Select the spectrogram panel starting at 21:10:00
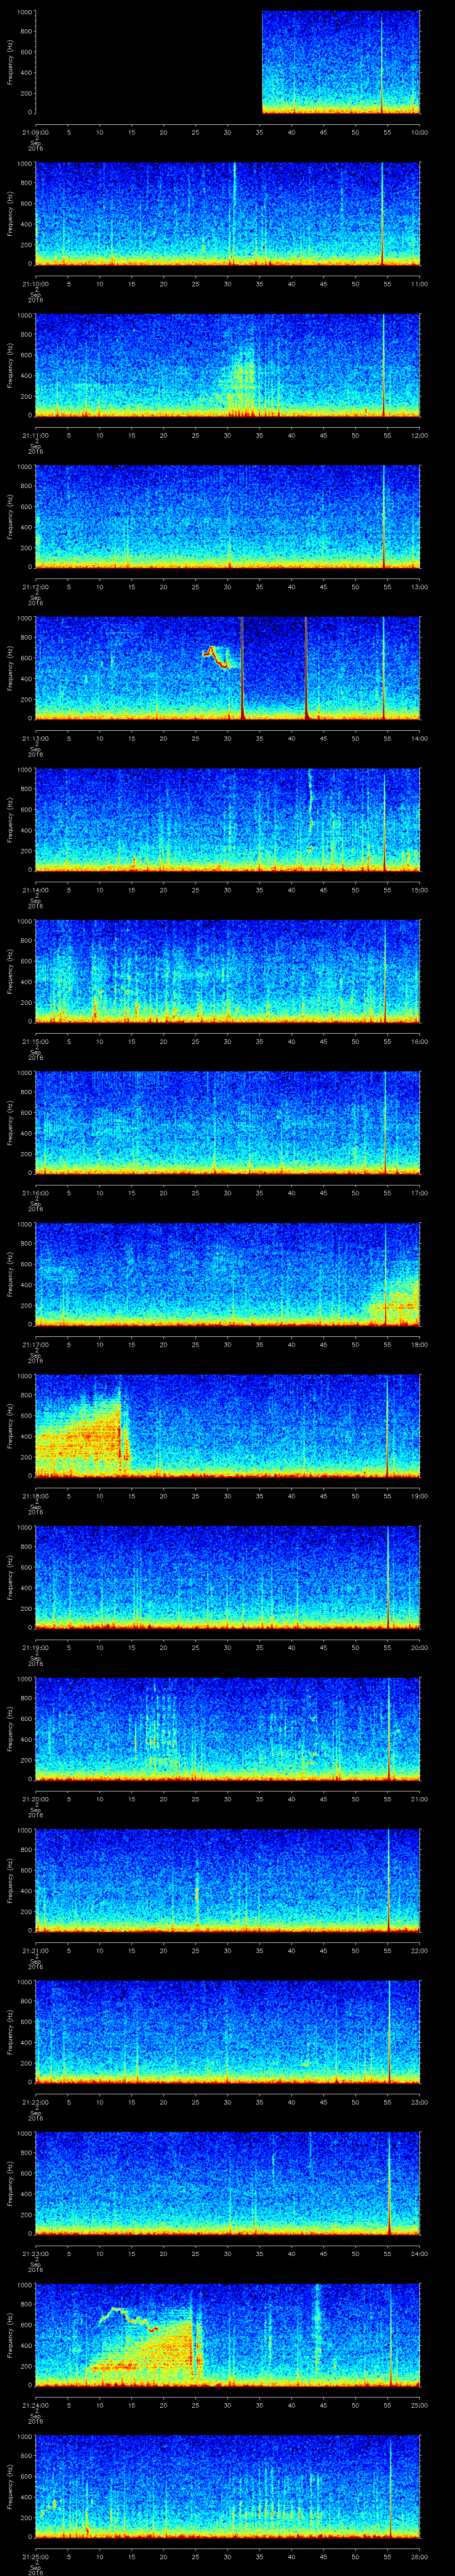455x2576 pixels. pos(228,214)
